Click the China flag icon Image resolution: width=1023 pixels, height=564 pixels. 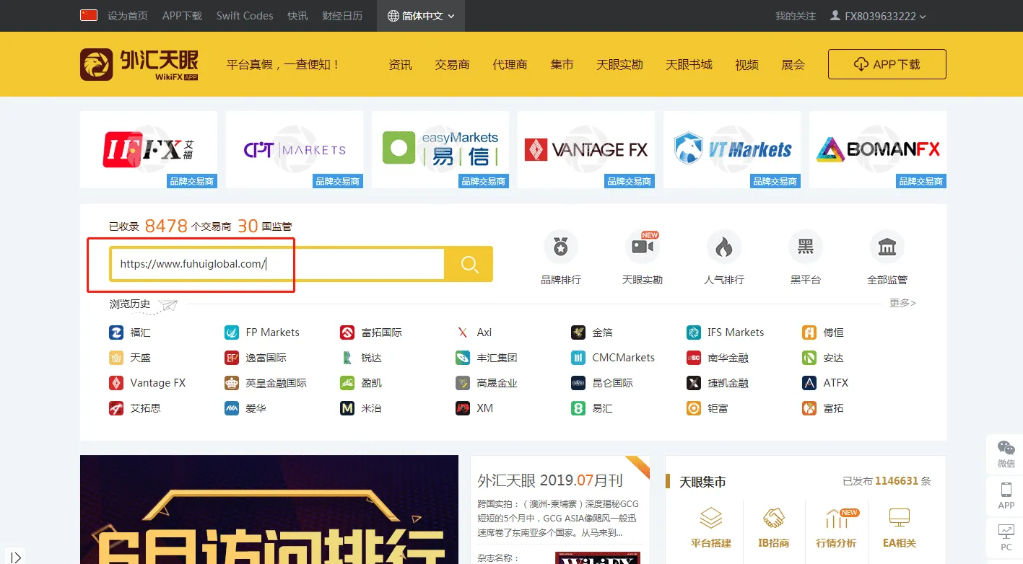pyautogui.click(x=89, y=15)
